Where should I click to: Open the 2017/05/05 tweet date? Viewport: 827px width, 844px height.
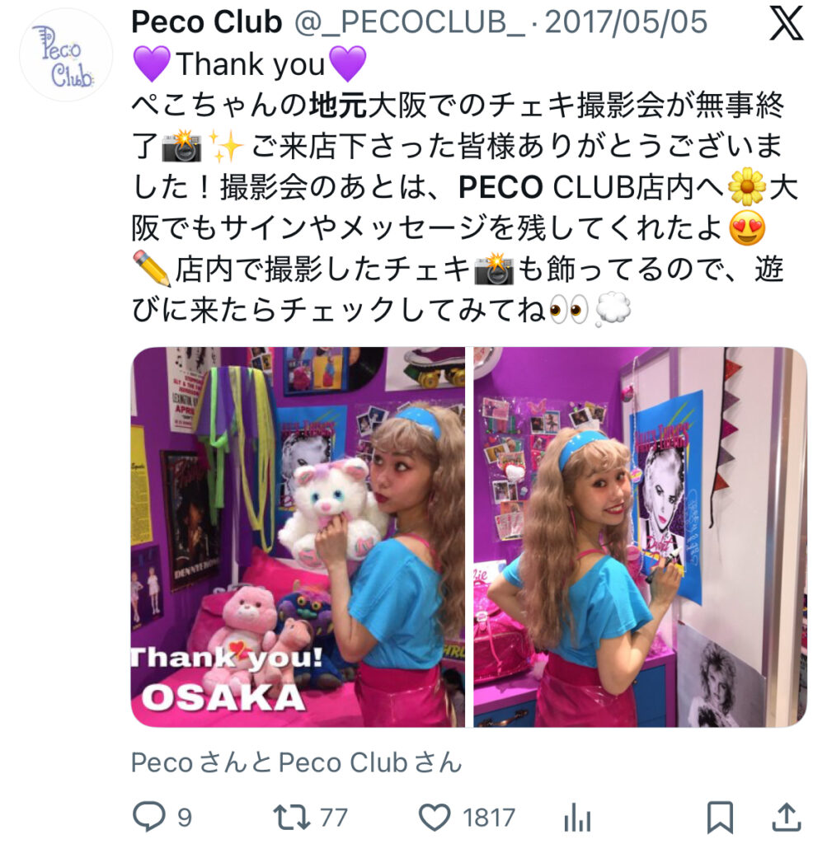(x=626, y=22)
